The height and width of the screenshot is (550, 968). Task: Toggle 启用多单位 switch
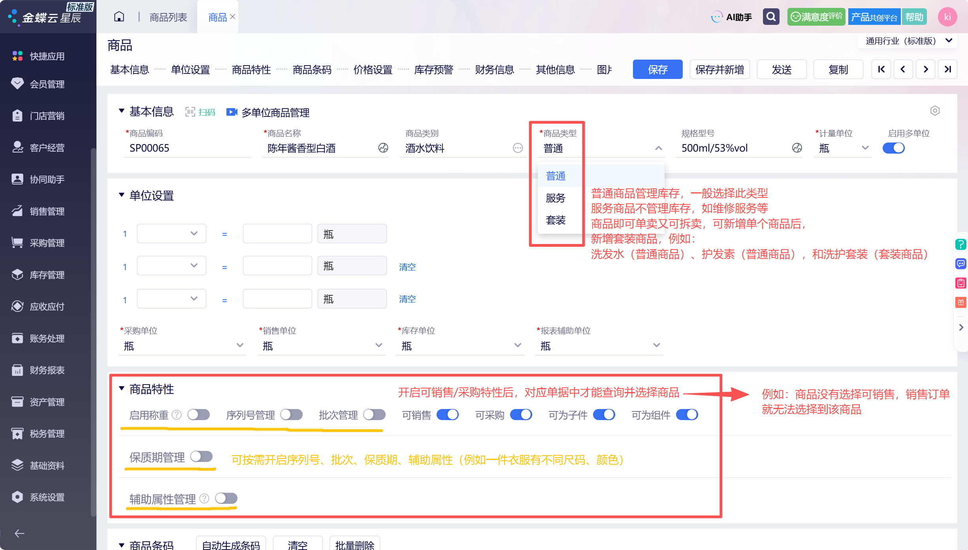894,148
